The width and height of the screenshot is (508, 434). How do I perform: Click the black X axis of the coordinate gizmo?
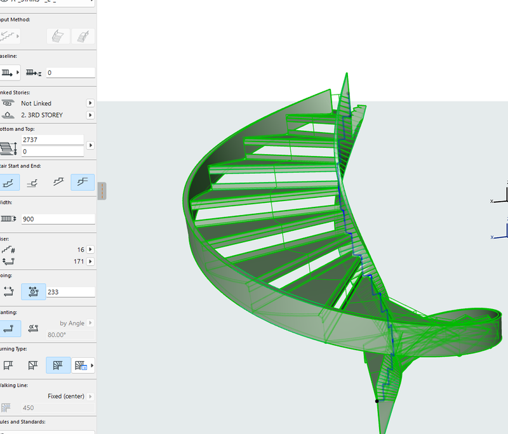499,201
